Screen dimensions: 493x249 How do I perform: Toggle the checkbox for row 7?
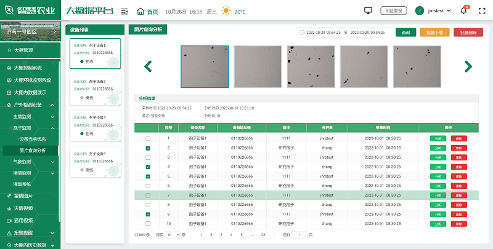147,196
